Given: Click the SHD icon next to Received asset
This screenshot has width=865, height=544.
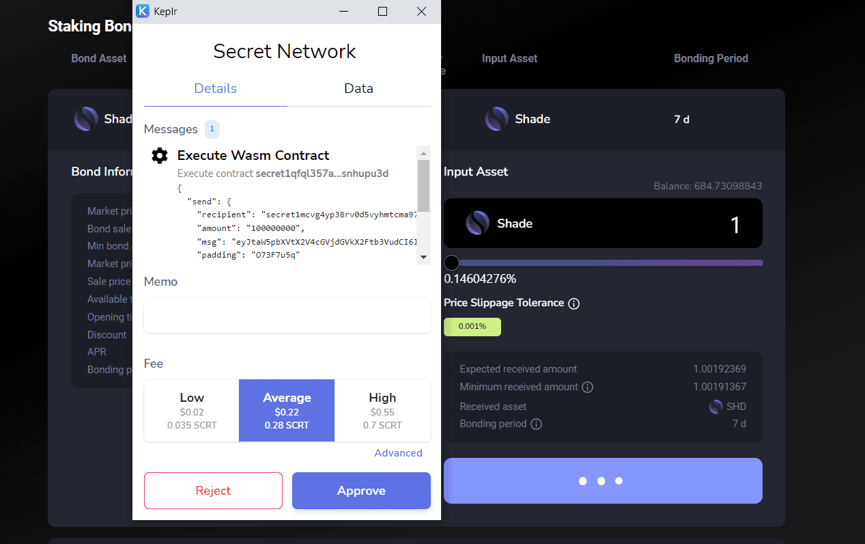Looking at the screenshot, I should tap(716, 407).
